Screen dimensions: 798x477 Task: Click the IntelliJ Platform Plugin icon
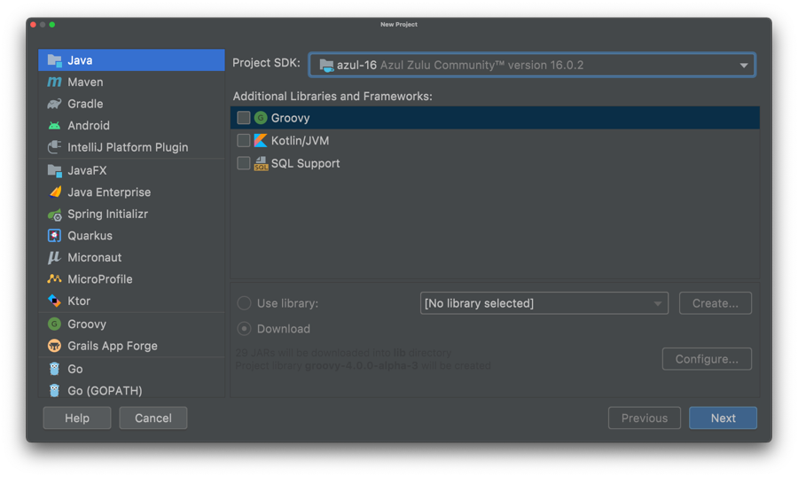pyautogui.click(x=54, y=147)
